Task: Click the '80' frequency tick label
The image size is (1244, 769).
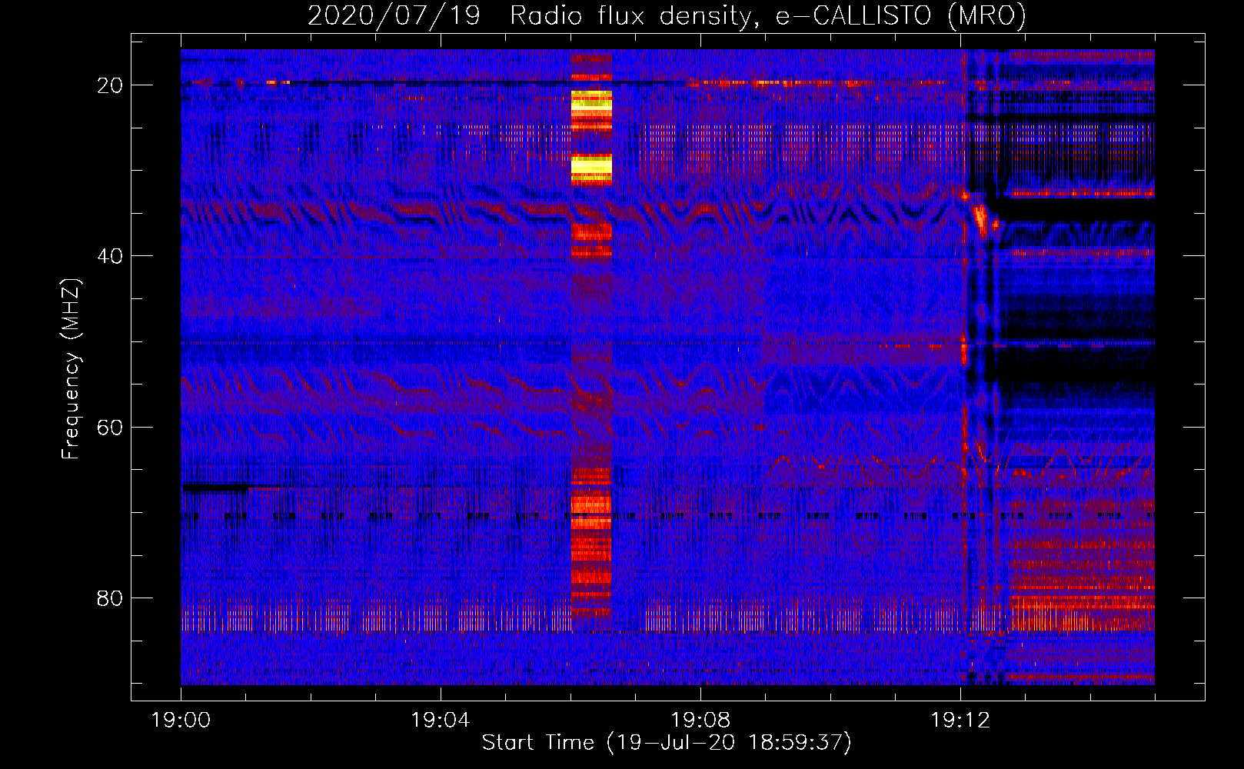Action: (x=110, y=598)
